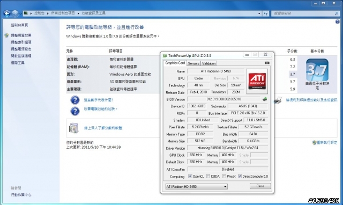Switch to Validation tab in GPU-Z
Image resolution: width=343 pixels, height=205 pixels.
coord(208,63)
